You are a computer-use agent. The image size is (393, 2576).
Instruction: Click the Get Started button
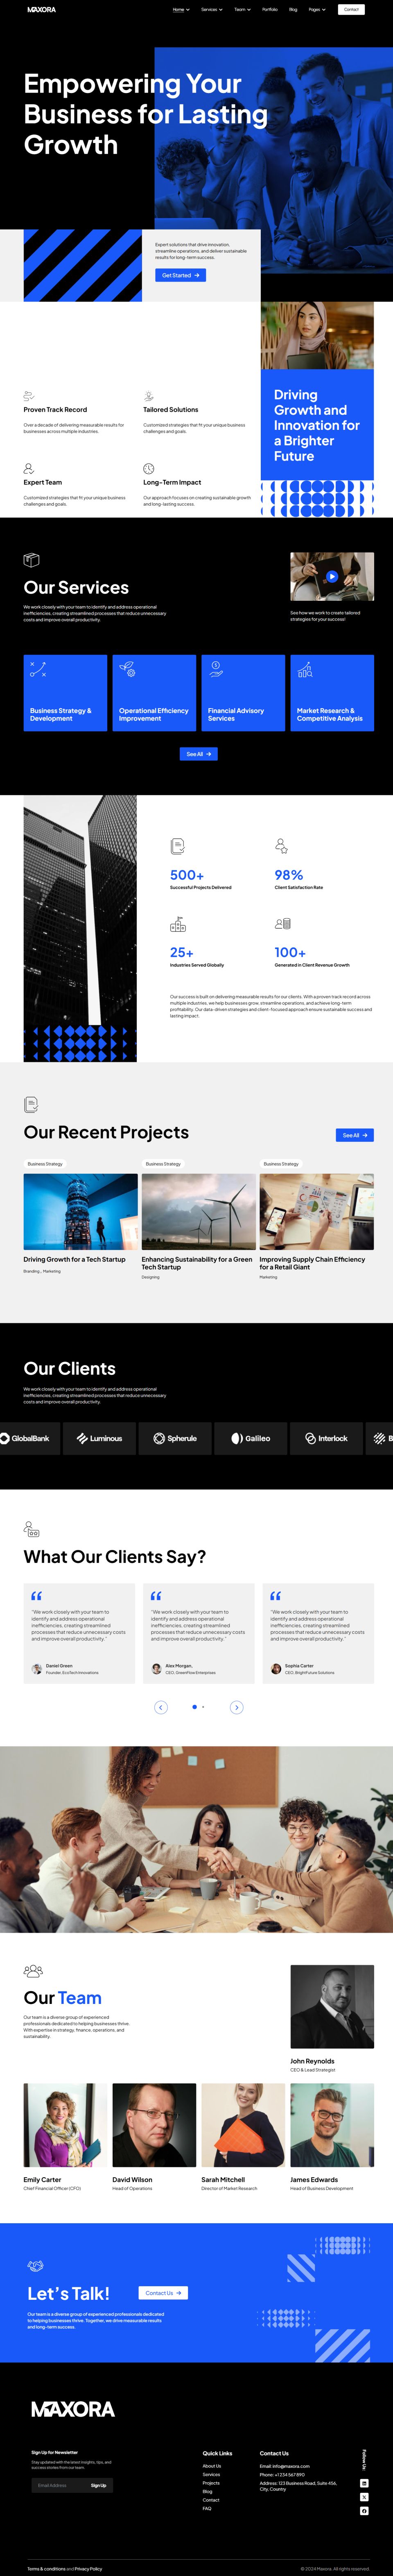pos(180,275)
